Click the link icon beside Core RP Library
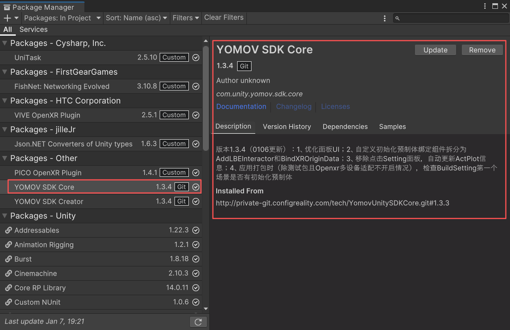This screenshot has height=330, width=510. 8,288
